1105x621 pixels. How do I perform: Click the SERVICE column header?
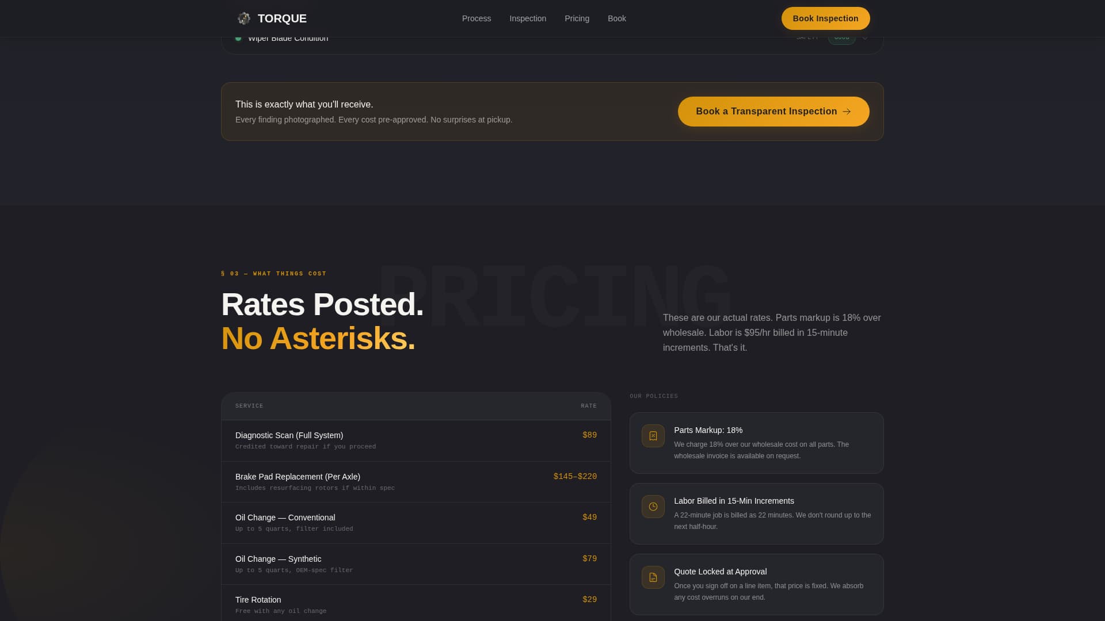(x=249, y=406)
